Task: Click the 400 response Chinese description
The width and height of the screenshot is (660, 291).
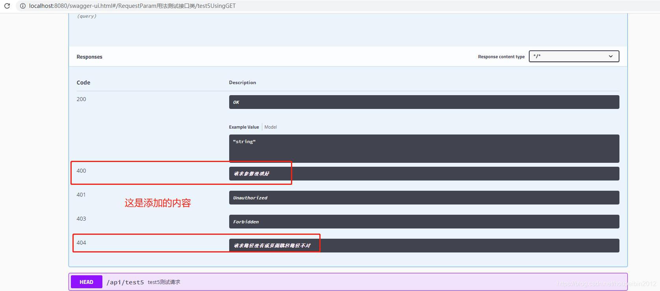Action: tap(252, 173)
